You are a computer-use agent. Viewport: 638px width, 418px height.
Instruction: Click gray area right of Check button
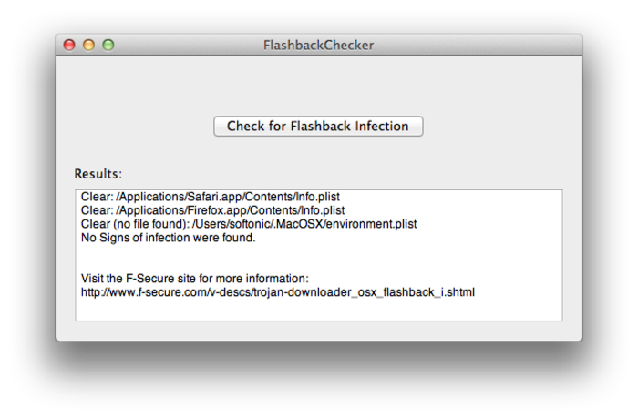pos(501,127)
